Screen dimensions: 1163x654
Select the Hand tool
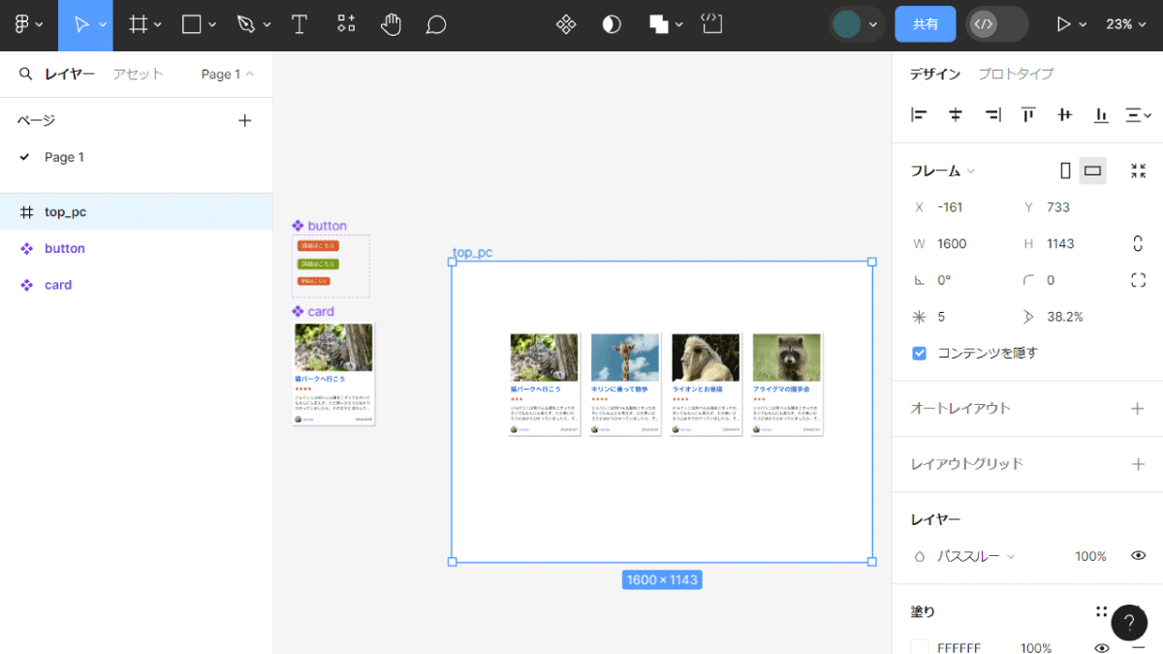pos(391,25)
